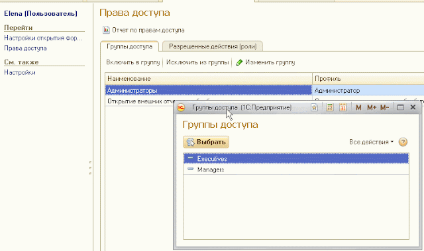Viewport: 424px width, 251px height.
Task: Click the M memory button
Action: tap(358, 107)
